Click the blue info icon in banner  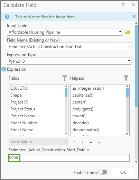7,17
